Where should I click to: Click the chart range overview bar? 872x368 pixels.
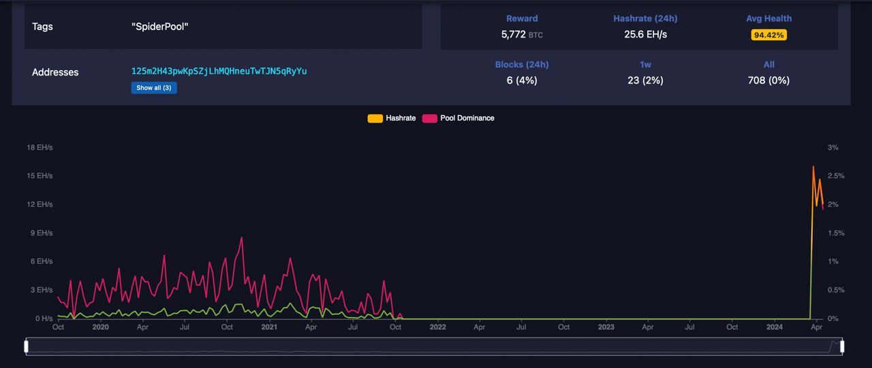click(x=434, y=346)
